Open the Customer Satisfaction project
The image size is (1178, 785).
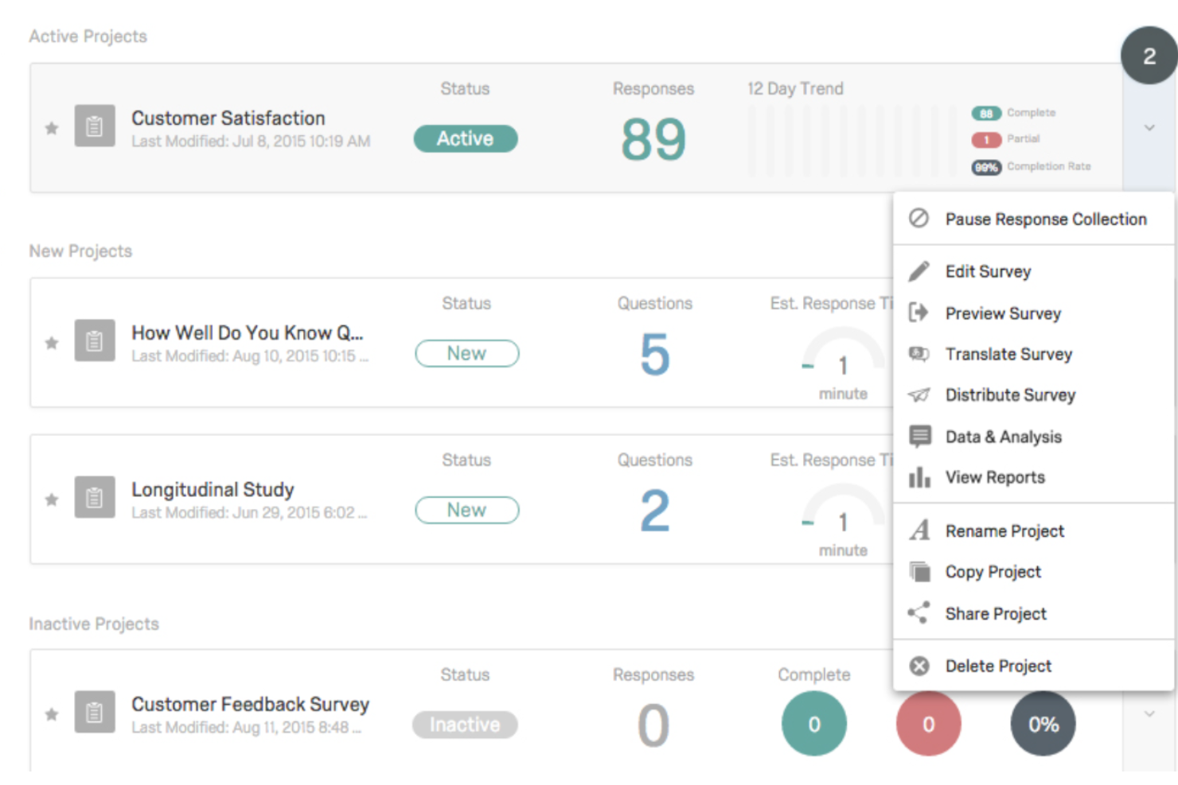point(228,118)
